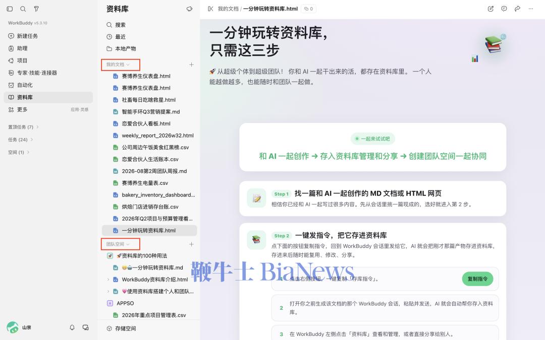The width and height of the screenshot is (545, 340).
Task: Open the global search magnifier icon
Action: click(23, 9)
